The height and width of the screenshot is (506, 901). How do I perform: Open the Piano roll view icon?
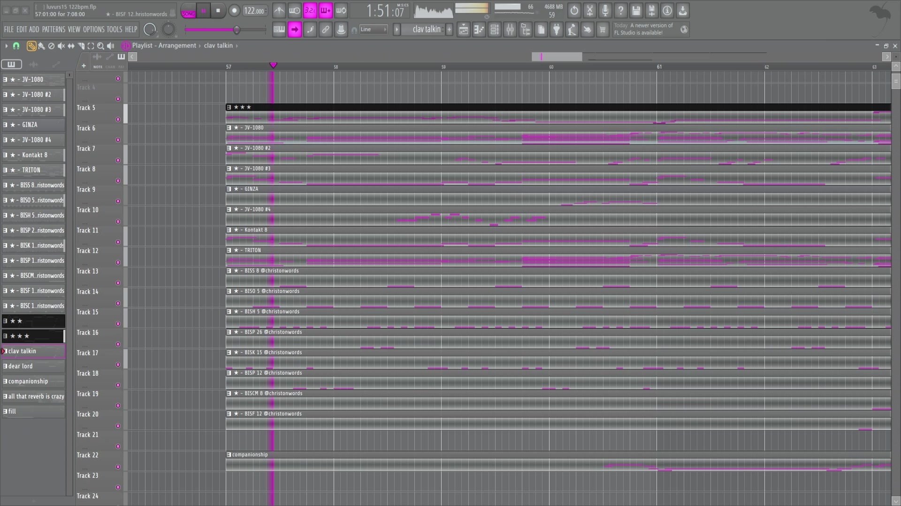point(479,30)
